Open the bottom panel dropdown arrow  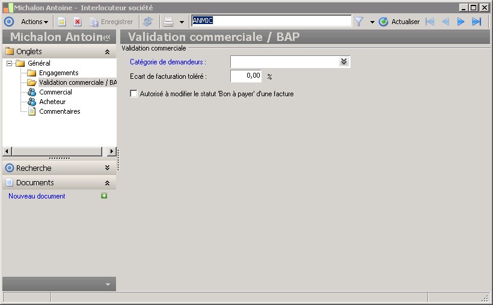click(x=108, y=284)
